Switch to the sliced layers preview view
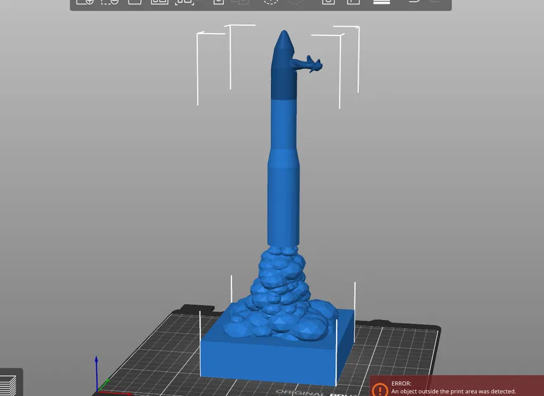Screen dimensions: 544x396 pos(8,386)
